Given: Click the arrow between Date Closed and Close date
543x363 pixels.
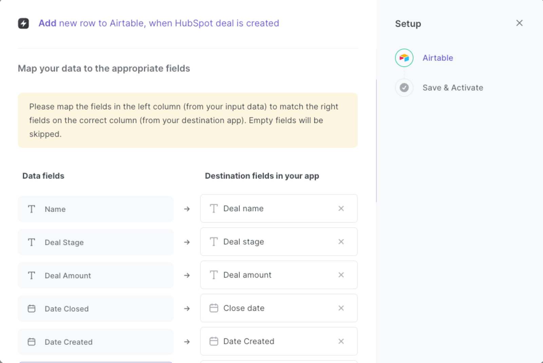Looking at the screenshot, I should click(187, 309).
